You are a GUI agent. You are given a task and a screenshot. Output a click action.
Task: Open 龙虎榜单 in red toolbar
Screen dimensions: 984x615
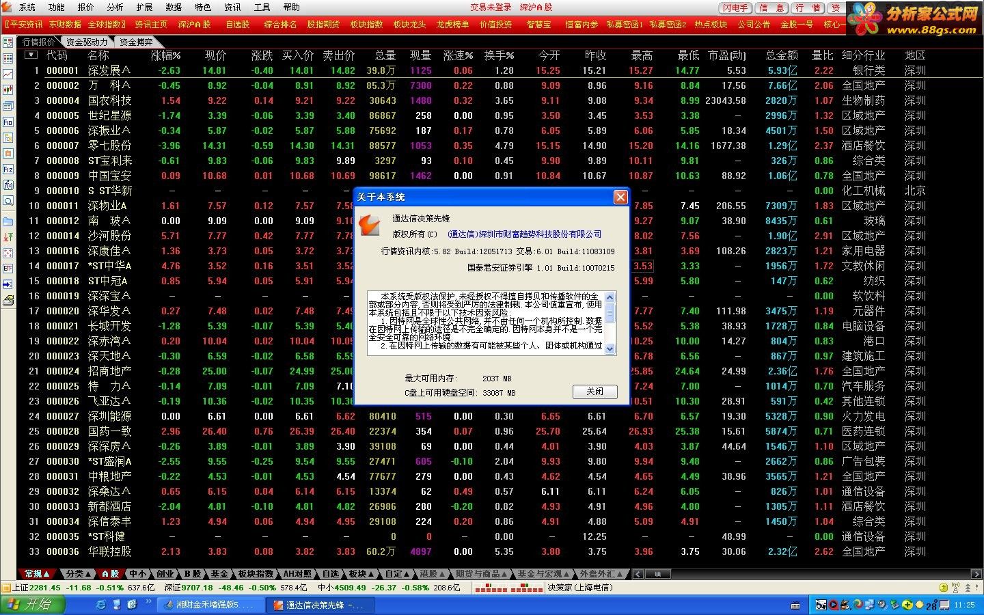tap(452, 24)
